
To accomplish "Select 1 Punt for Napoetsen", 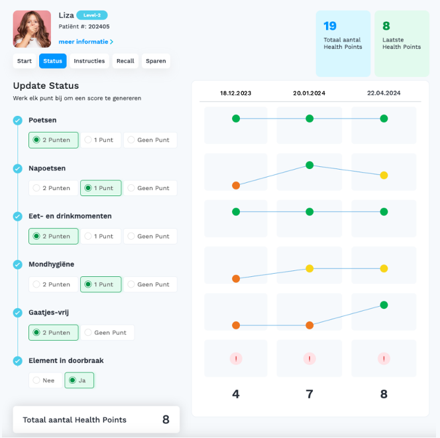I will point(101,188).
